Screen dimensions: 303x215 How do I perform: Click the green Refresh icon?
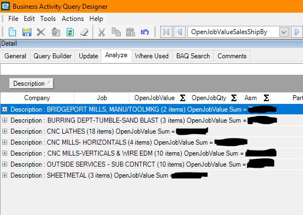[x=70, y=32]
